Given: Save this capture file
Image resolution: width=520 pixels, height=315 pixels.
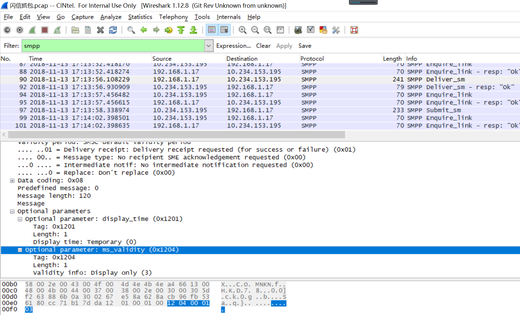Looking at the screenshot, I should [x=88, y=30].
